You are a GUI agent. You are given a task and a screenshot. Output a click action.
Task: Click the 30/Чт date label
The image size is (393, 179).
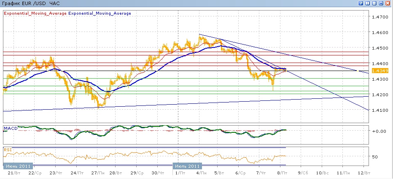pos(158,173)
